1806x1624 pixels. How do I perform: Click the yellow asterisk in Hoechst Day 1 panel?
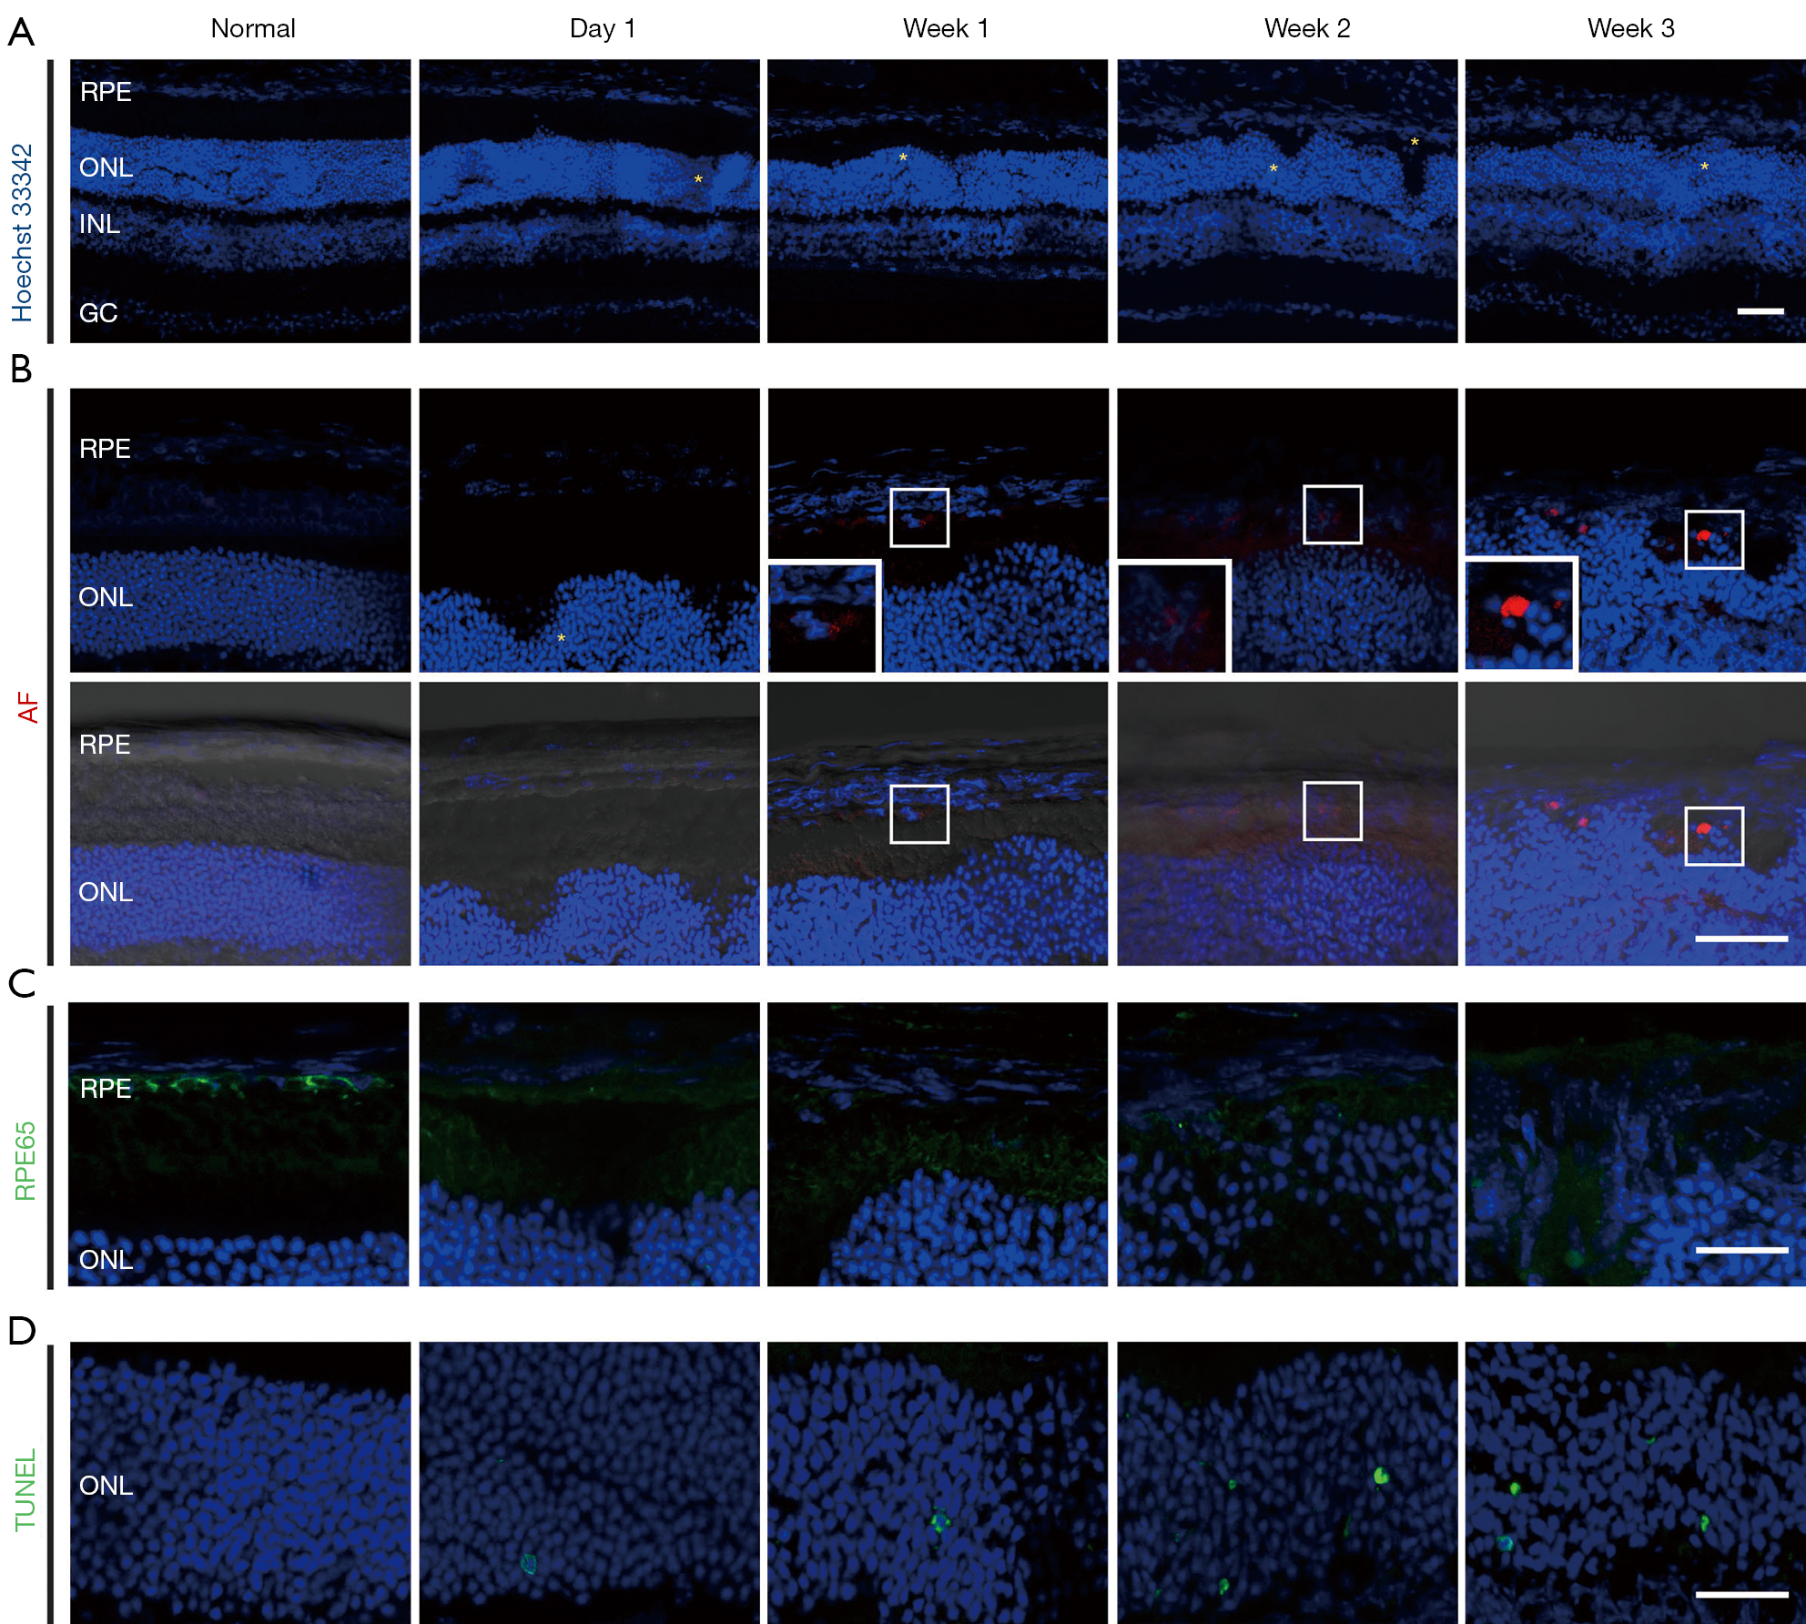[x=698, y=179]
